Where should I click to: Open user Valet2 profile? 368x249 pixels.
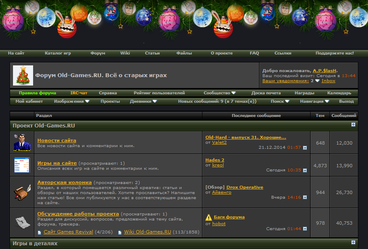coord(220,143)
